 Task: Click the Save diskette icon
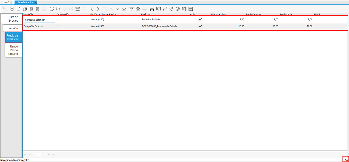(44, 9)
